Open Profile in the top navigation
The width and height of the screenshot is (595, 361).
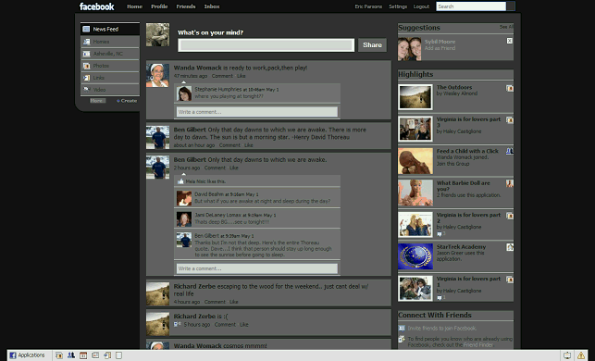(x=159, y=6)
